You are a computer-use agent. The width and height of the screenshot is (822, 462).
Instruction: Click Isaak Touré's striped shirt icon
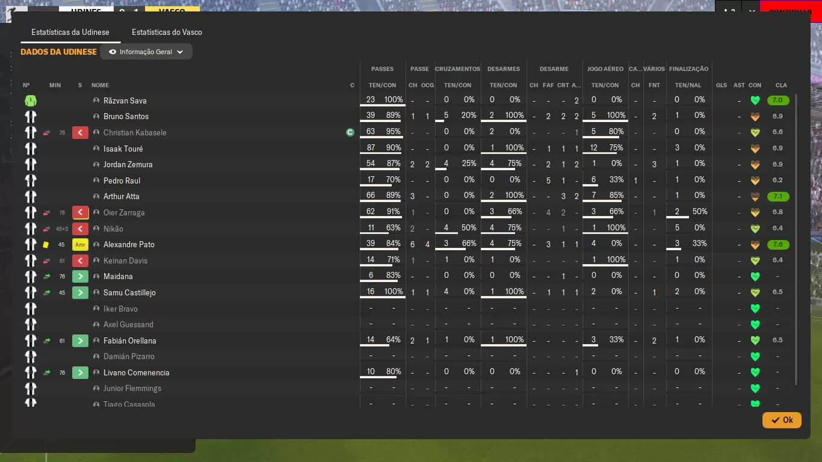[31, 149]
